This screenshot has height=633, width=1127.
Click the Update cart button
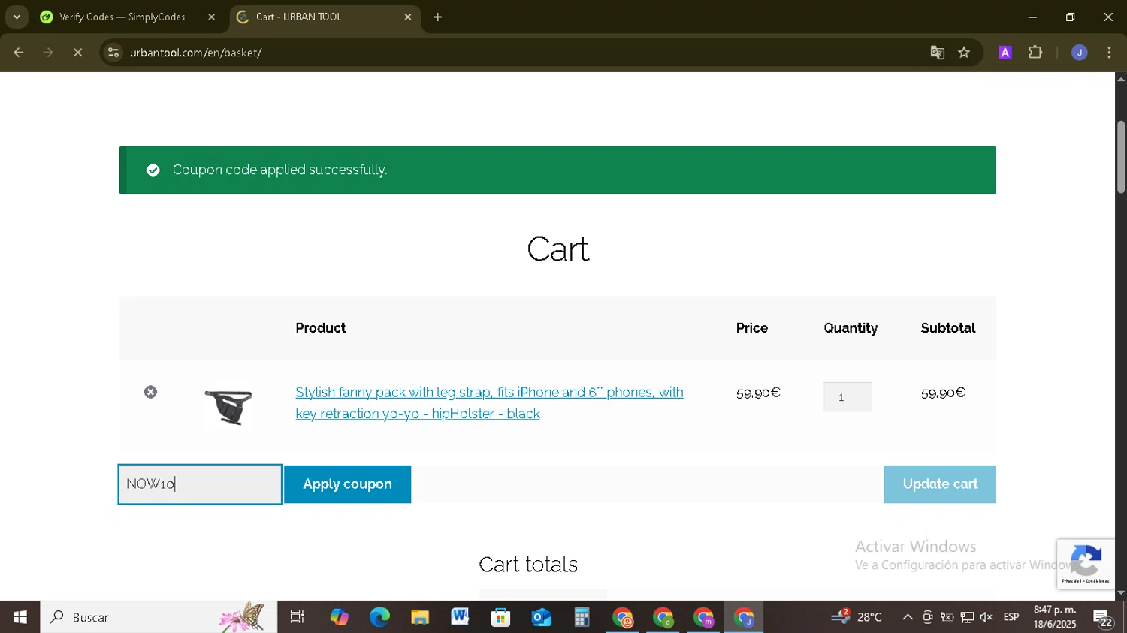point(940,484)
